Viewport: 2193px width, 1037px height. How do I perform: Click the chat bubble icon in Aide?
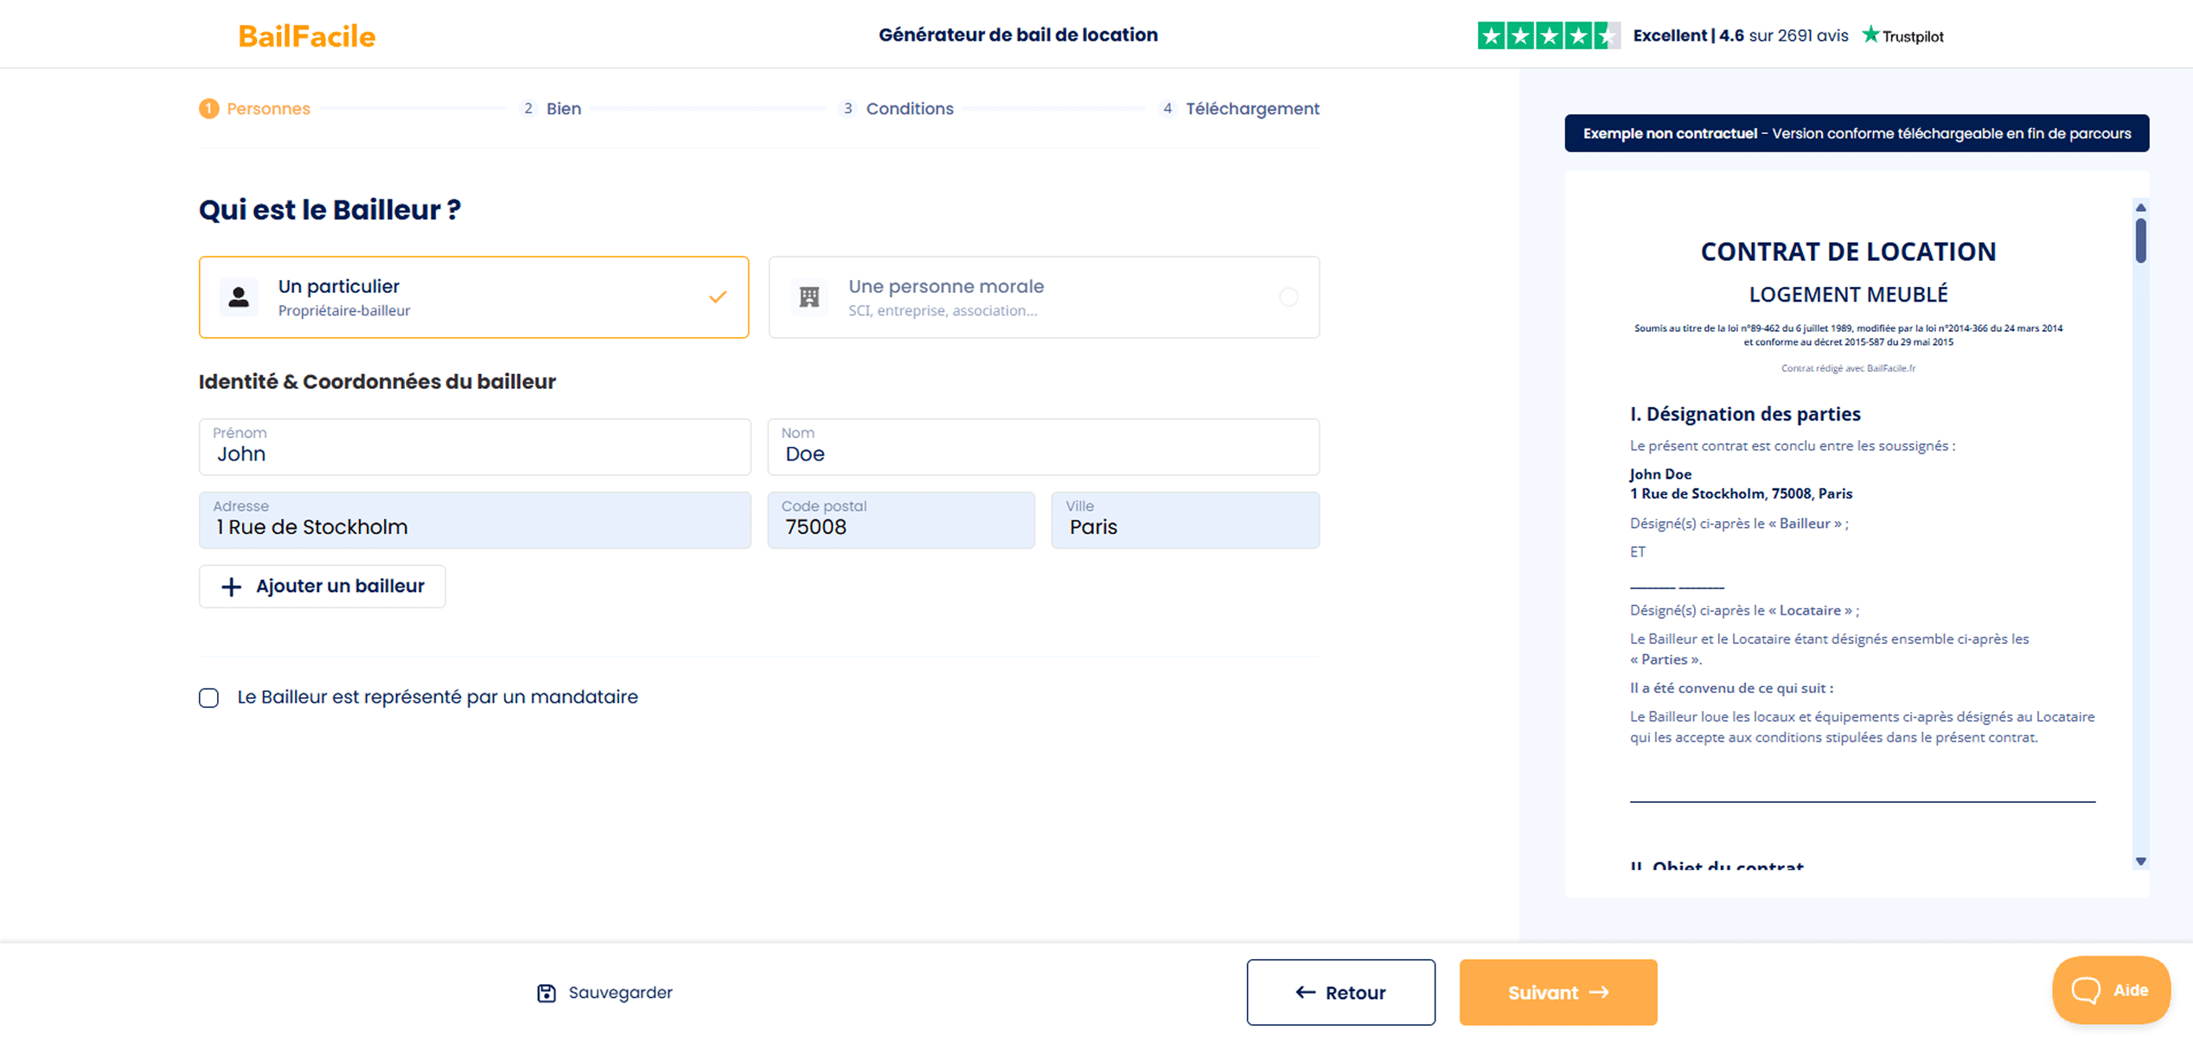pos(2086,990)
